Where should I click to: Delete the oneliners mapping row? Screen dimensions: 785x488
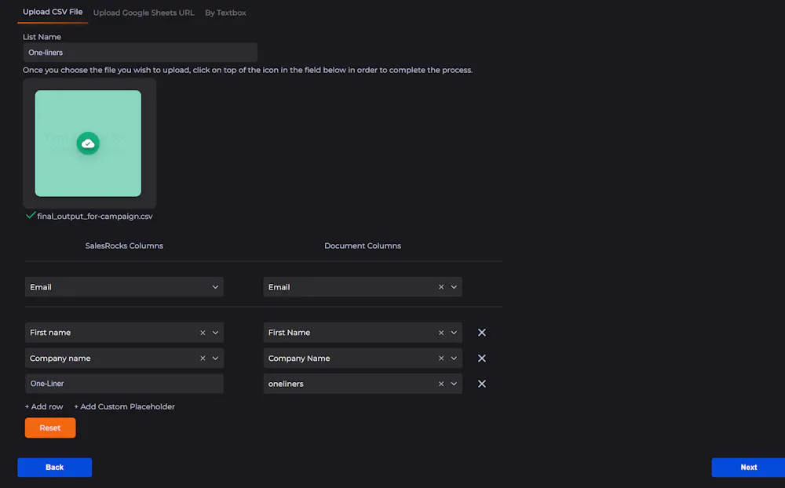pos(482,384)
